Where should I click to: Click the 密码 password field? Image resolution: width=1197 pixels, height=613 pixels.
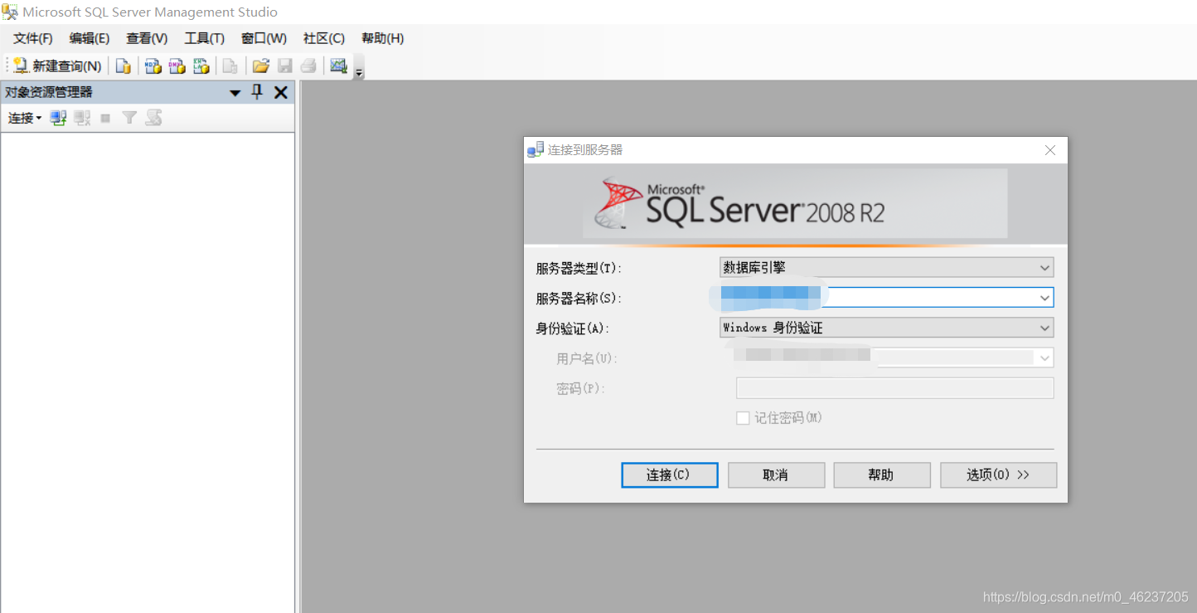[x=894, y=388]
